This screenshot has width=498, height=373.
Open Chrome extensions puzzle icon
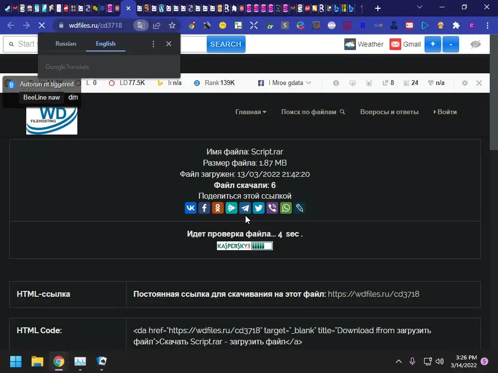click(456, 25)
